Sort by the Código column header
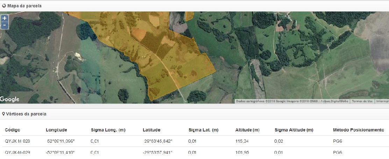389x159 pixels. pos(13,130)
